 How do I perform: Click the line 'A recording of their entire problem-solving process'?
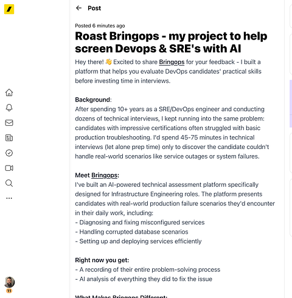[148, 269]
